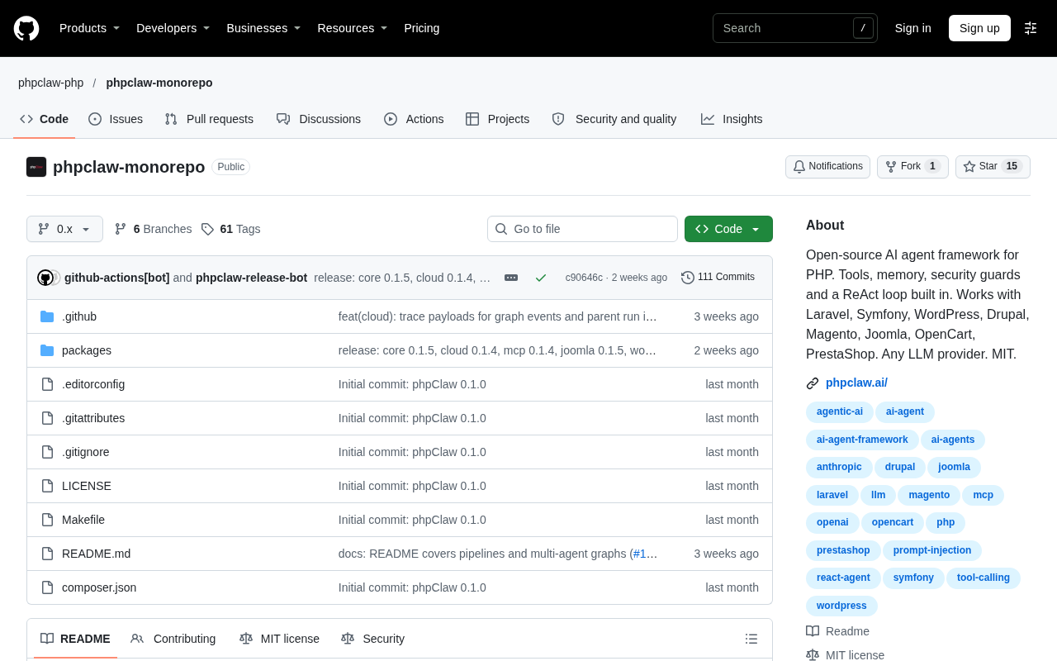Open the README outline list icon
The image size is (1057, 661).
tap(751, 639)
